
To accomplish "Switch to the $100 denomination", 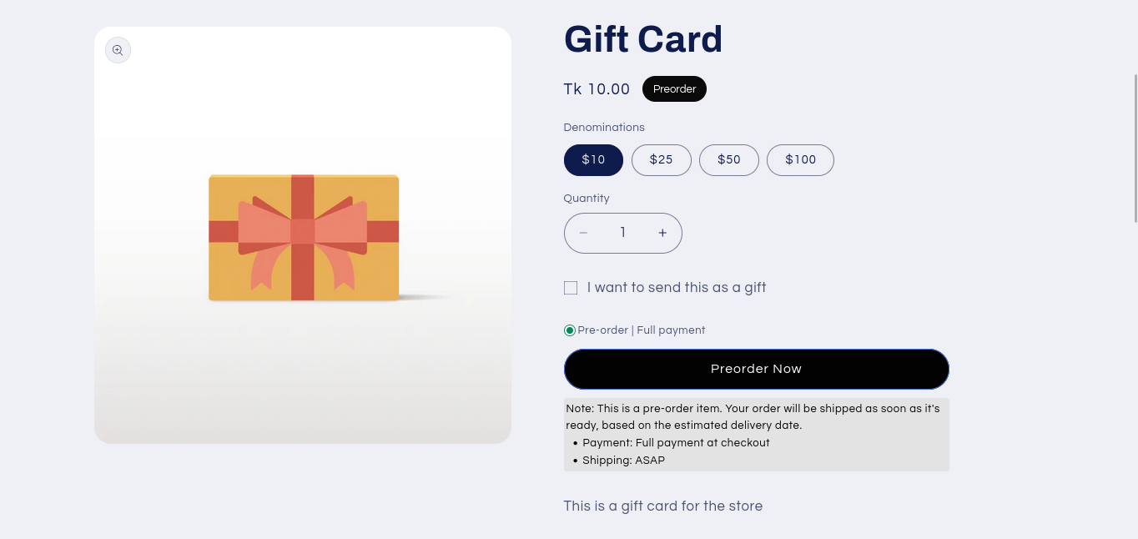I will tap(800, 160).
